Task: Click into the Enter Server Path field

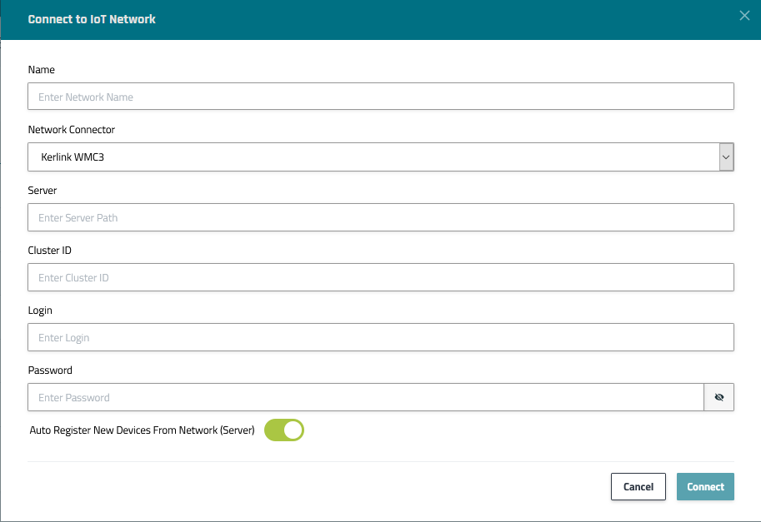Action: pos(380,217)
